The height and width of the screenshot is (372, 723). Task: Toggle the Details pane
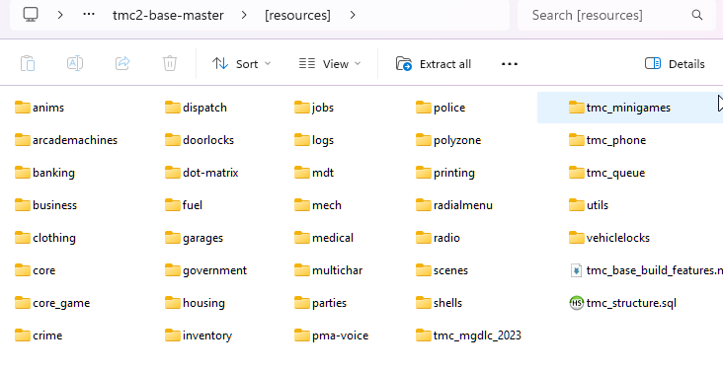(675, 63)
